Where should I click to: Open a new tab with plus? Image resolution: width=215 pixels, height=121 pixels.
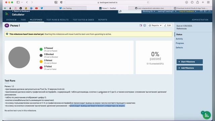coord(203,2)
